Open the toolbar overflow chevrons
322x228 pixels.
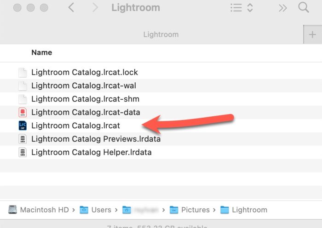pyautogui.click(x=282, y=8)
